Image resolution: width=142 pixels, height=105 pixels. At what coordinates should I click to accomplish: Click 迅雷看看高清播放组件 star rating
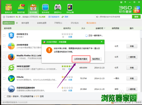(67, 88)
